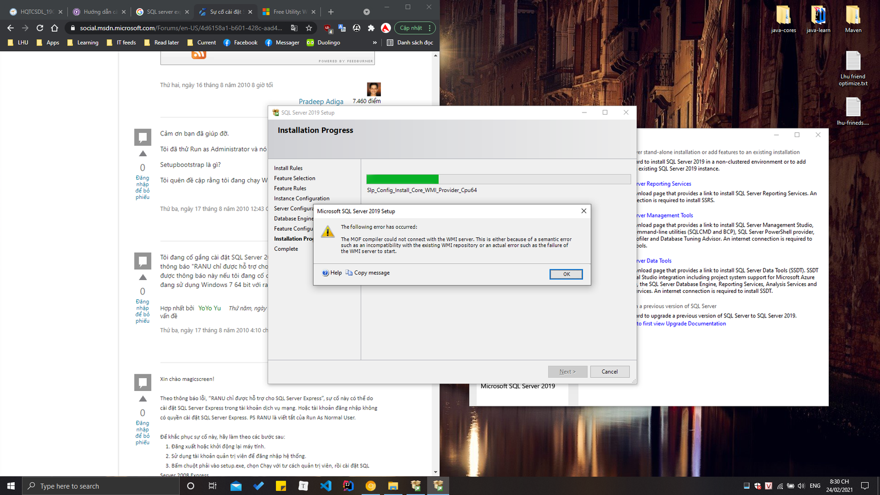880x495 pixels.
Task: Open the Read later bookmarks folder
Action: point(161,43)
